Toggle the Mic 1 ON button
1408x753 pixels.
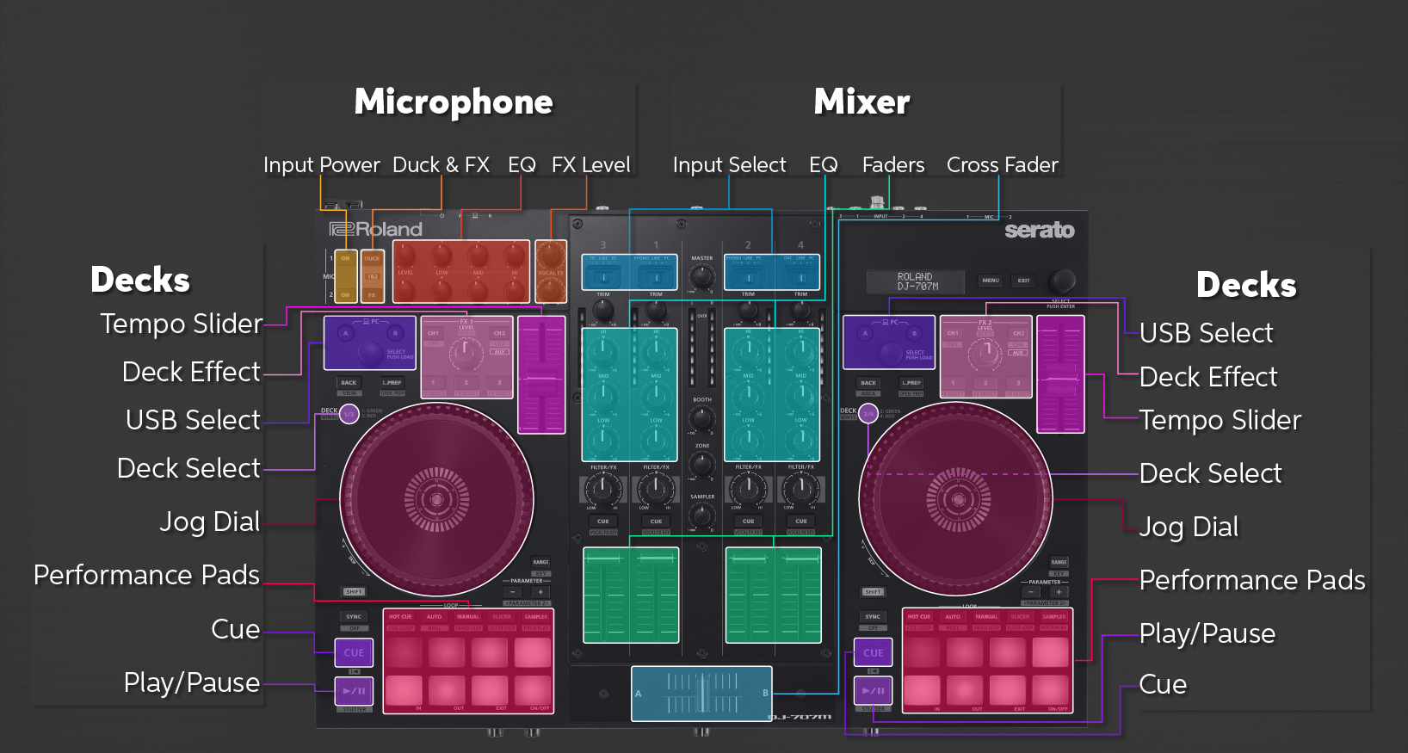[345, 258]
